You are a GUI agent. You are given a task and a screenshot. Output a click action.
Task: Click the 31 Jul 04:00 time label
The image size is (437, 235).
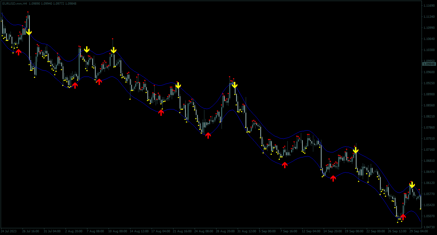point(52,231)
